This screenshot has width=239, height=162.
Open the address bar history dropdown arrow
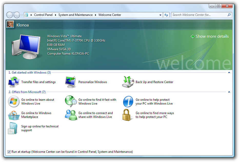click(x=160, y=15)
